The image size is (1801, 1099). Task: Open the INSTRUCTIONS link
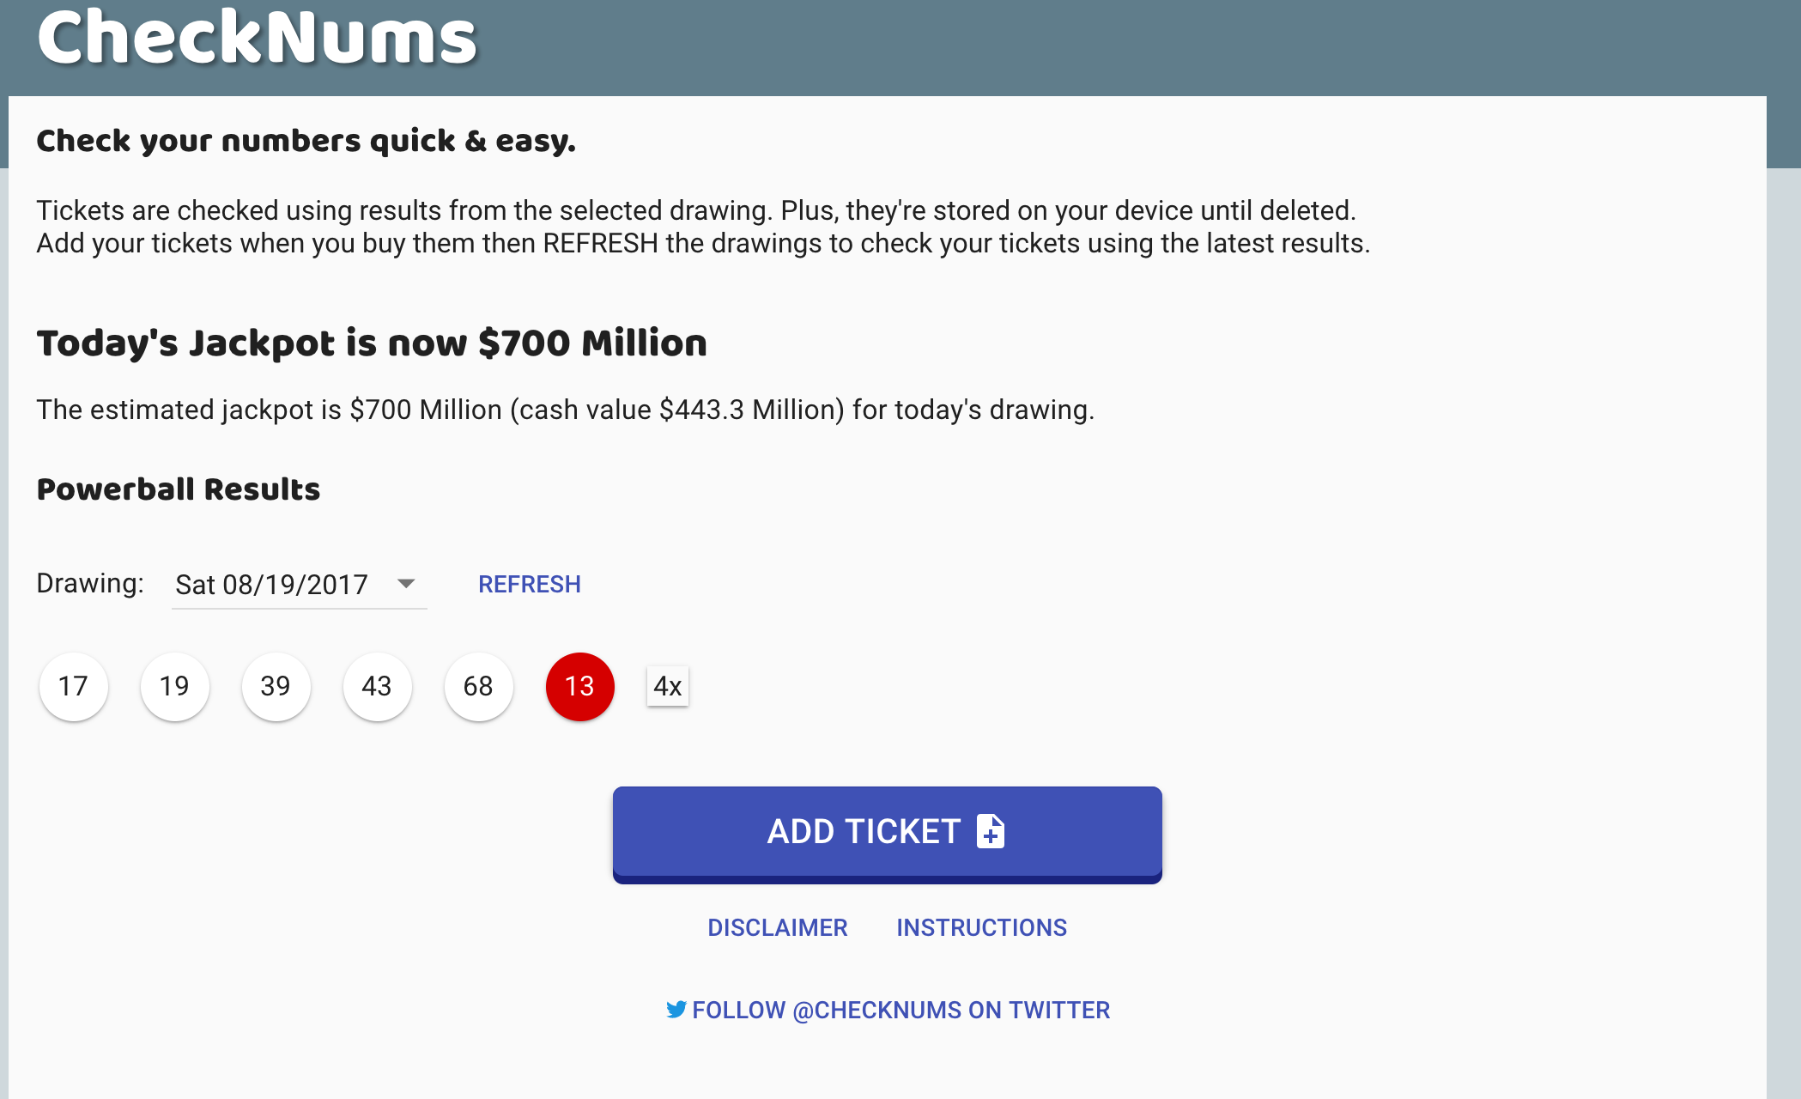981,927
